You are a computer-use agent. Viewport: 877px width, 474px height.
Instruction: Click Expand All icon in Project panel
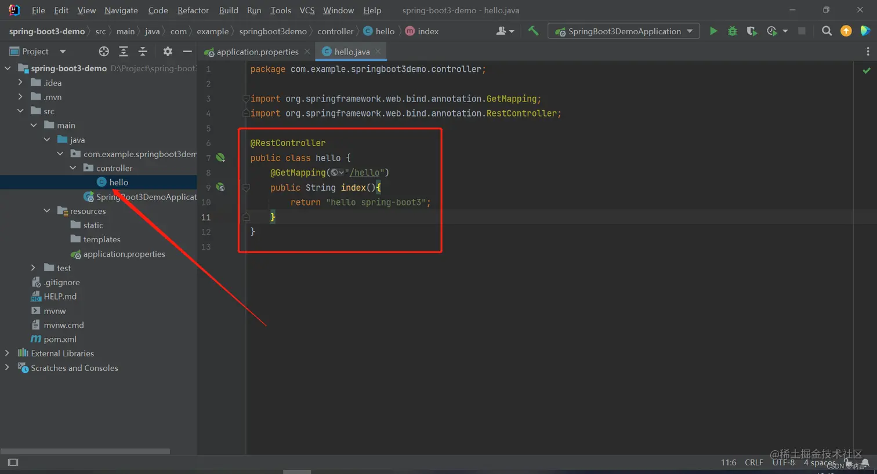(124, 52)
